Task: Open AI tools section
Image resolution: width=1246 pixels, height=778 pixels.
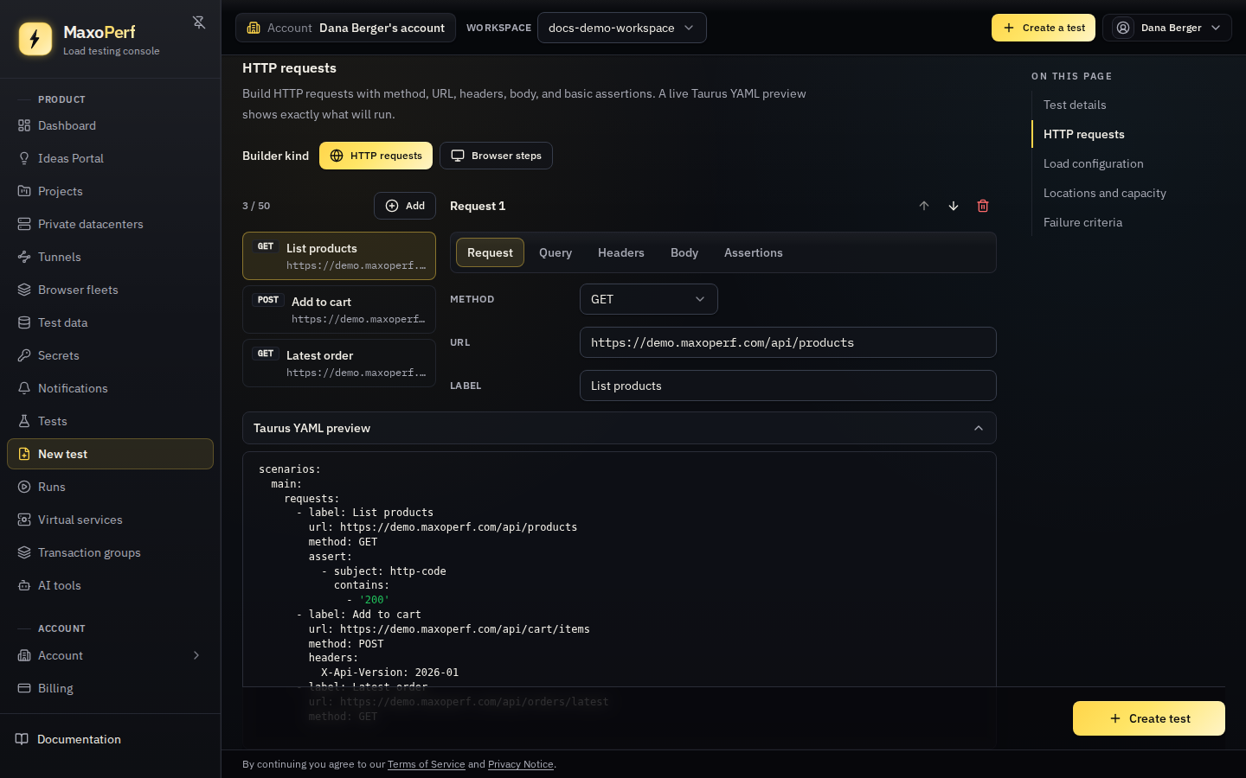Action: coord(110,585)
